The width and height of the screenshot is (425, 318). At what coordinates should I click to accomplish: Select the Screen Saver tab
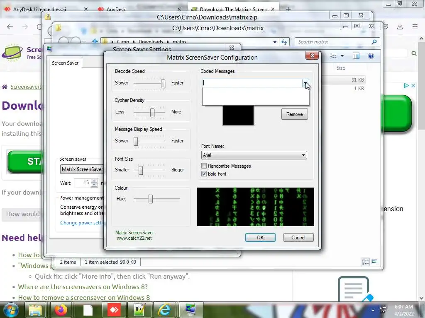click(x=65, y=63)
